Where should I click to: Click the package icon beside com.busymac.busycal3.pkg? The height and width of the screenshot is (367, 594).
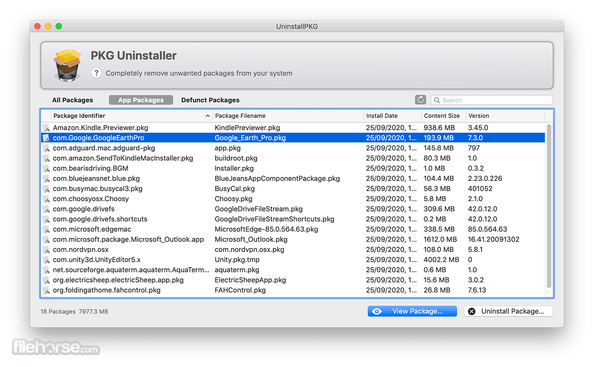coord(46,189)
